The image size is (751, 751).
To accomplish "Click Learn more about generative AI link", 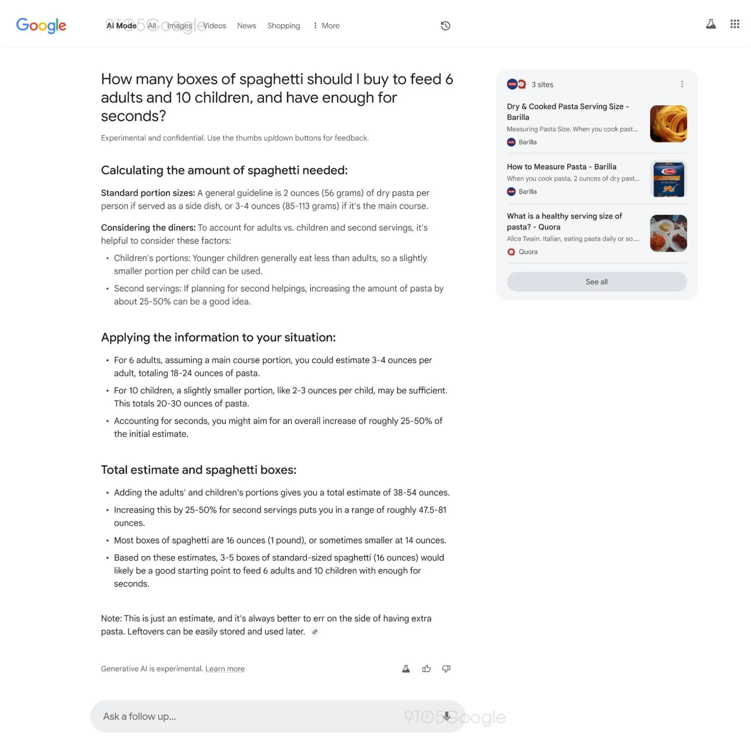I will coord(225,668).
